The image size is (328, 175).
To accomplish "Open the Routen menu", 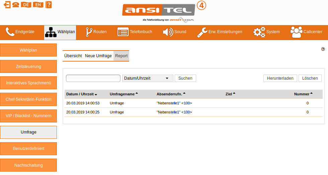I will tap(96, 32).
